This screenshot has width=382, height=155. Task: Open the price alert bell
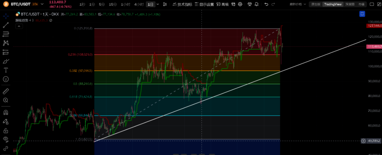(x=257, y=4)
